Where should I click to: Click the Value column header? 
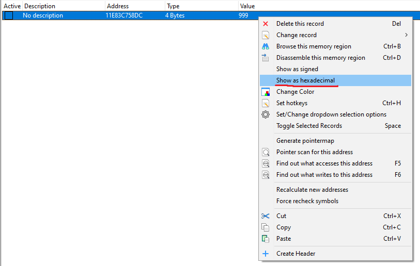(x=247, y=6)
